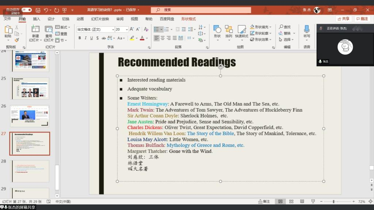
Task: Switch to the Design (设计) tab
Action: point(51,19)
